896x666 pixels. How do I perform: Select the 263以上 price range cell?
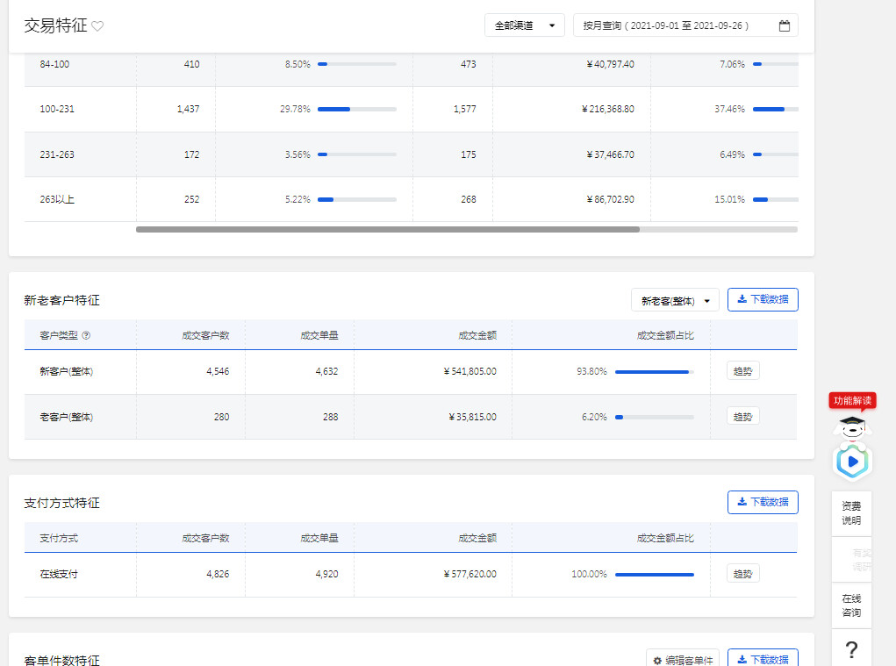point(57,199)
